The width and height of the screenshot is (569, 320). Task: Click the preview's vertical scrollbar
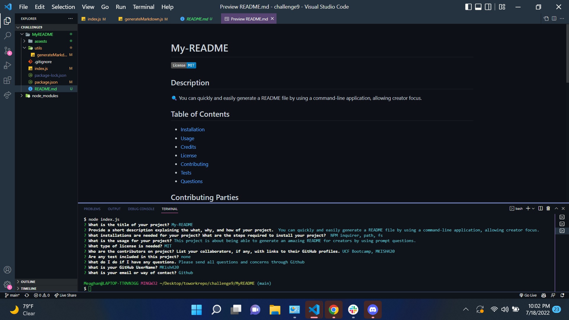[x=567, y=53]
